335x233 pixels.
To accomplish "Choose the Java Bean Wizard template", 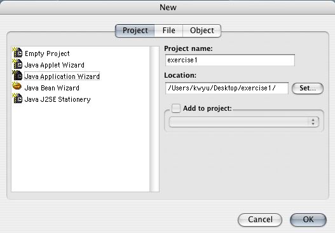I will (x=52, y=88).
